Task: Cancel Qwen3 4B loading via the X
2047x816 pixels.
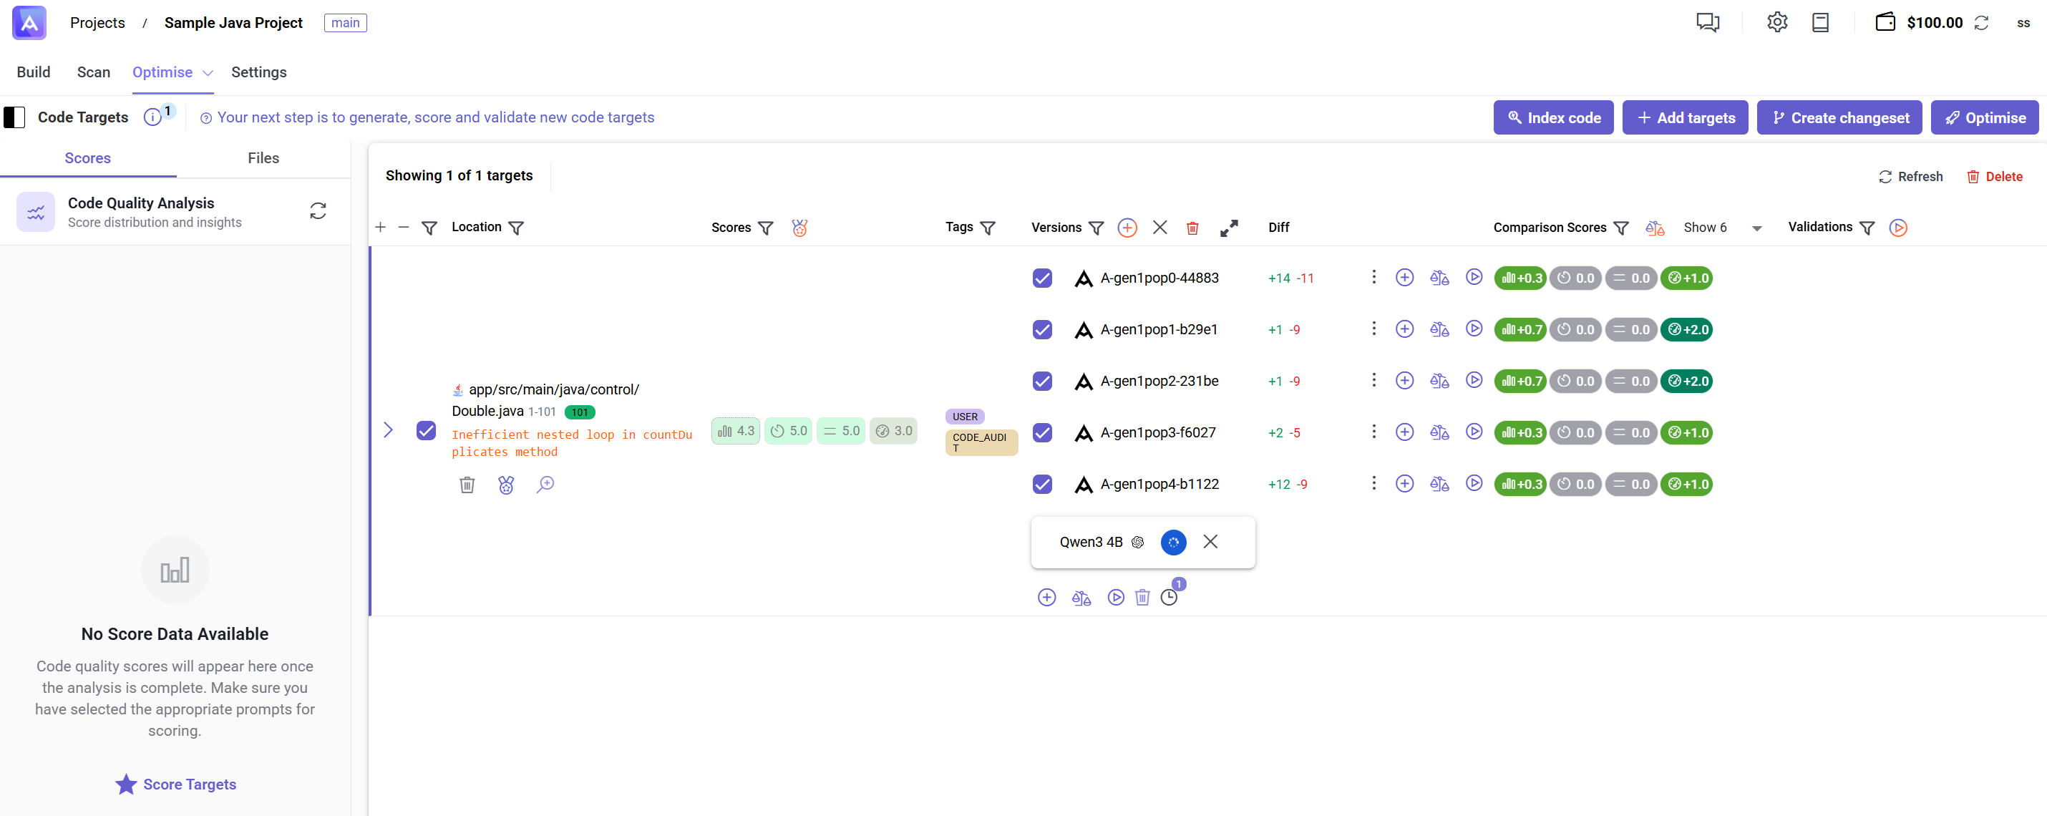Action: click(x=1210, y=542)
